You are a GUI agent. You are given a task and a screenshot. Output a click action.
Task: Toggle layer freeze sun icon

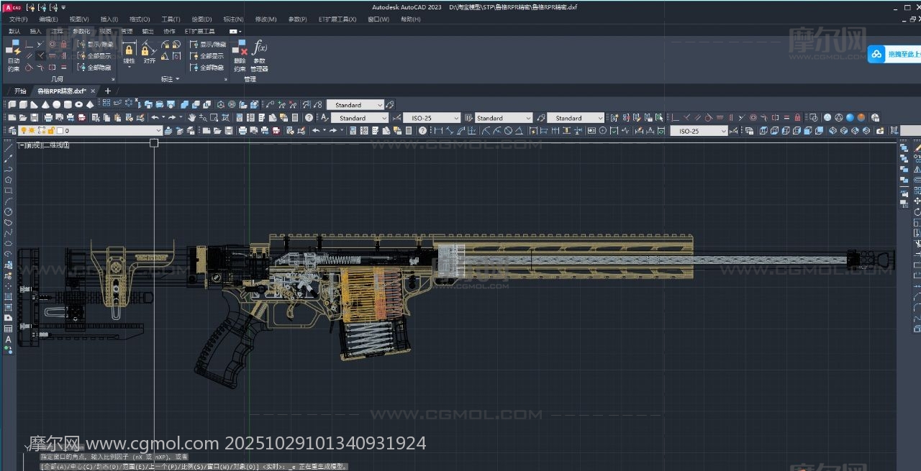32,131
